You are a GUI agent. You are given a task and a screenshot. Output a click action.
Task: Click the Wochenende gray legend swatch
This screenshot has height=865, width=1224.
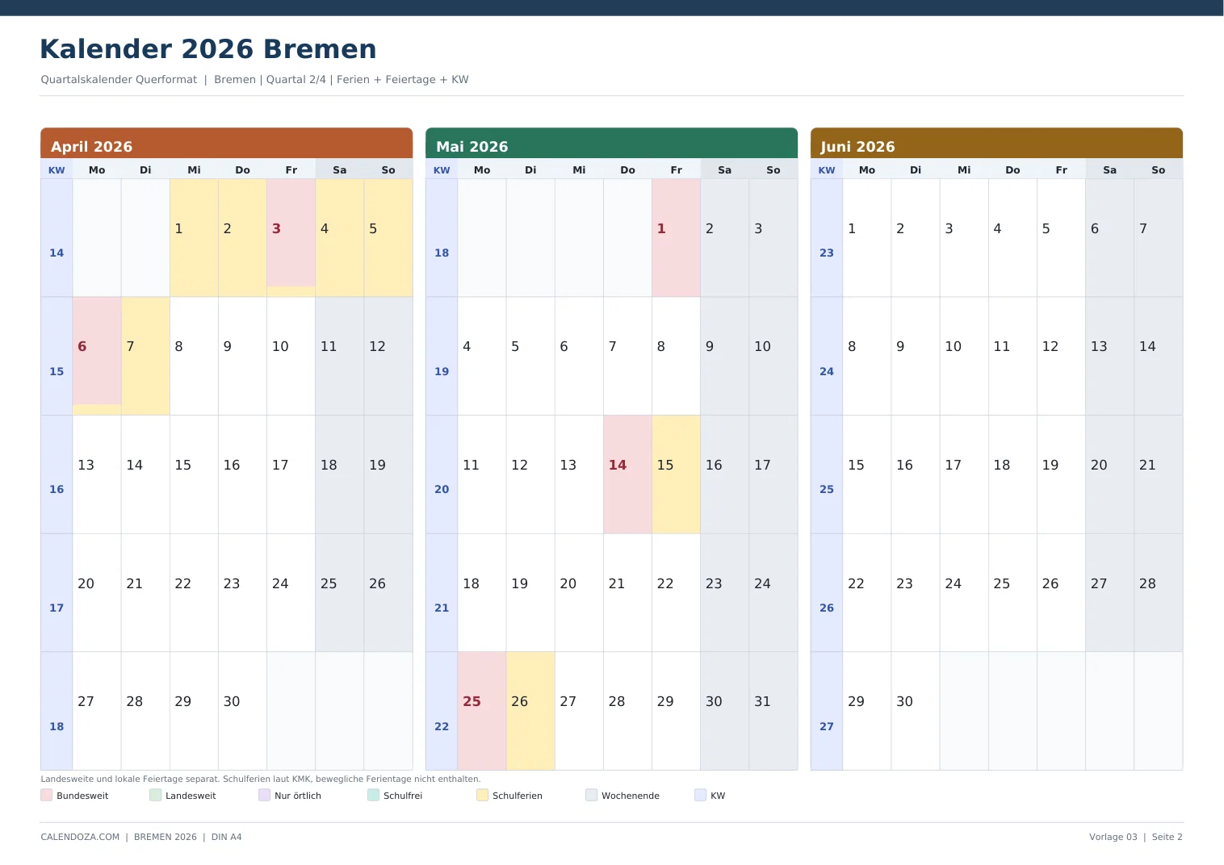pyautogui.click(x=592, y=795)
